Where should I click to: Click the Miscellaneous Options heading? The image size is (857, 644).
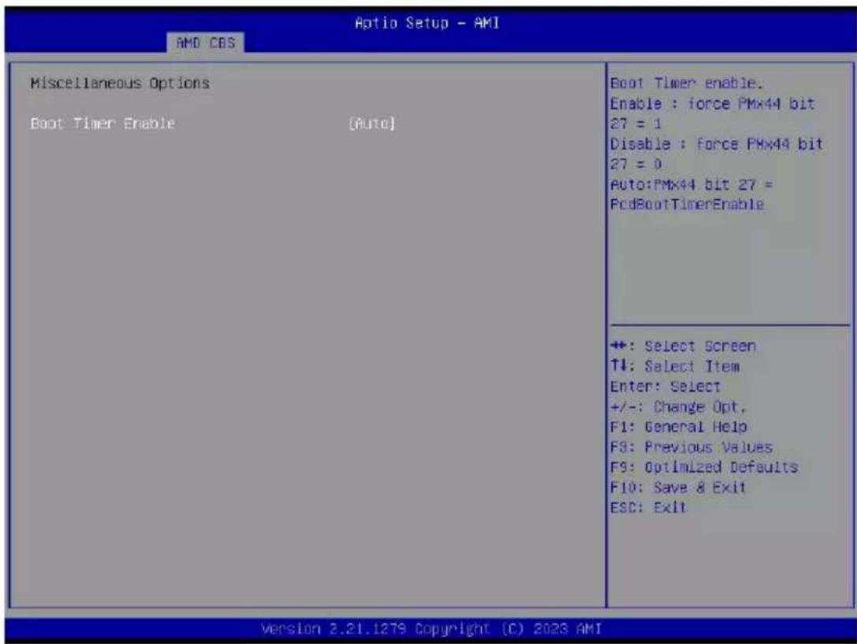coord(120,83)
